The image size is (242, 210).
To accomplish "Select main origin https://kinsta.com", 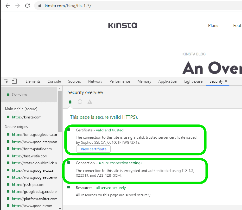I will pyautogui.click(x=27, y=117).
